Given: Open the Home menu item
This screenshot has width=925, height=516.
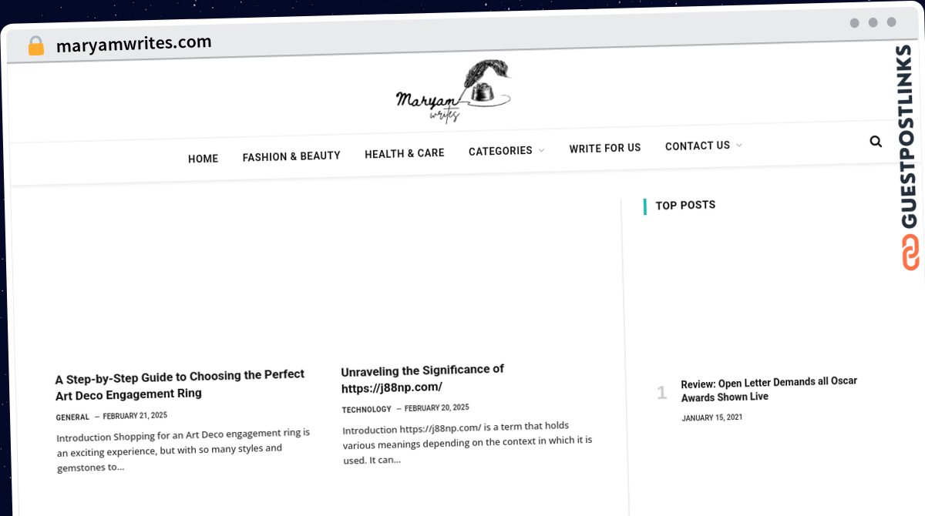Looking at the screenshot, I should click(203, 159).
